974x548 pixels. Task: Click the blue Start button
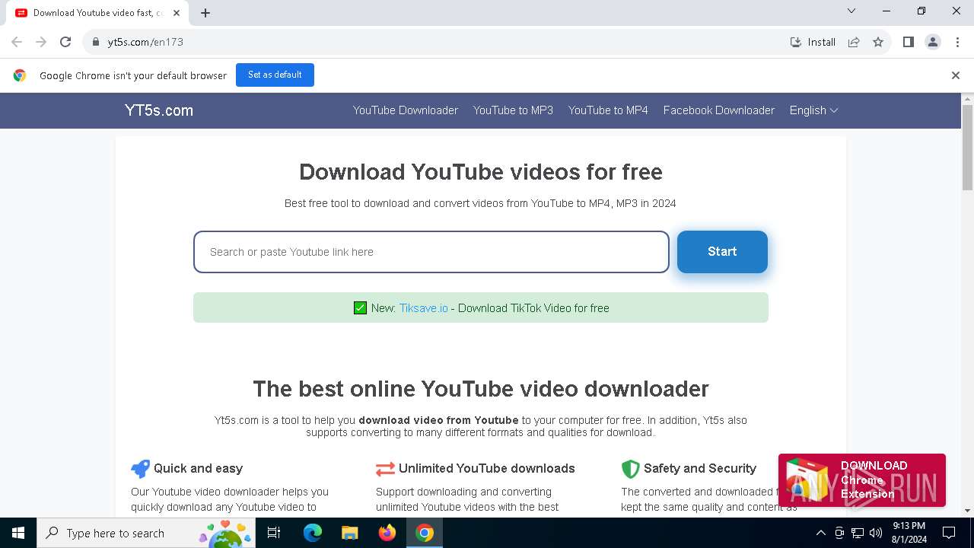722,252
